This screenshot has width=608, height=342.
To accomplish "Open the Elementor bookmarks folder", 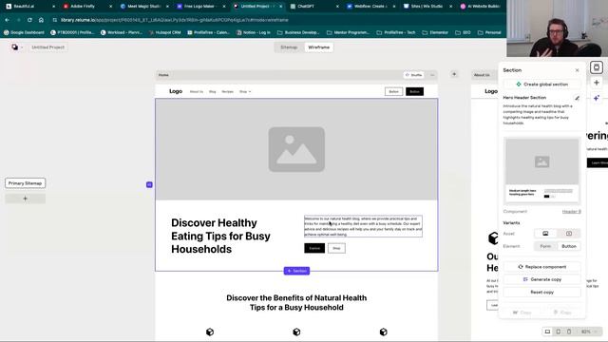I will click(435, 32).
